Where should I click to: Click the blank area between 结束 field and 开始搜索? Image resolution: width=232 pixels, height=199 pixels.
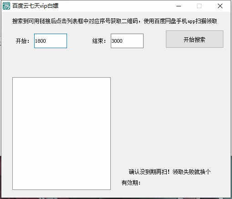click(x=155, y=41)
